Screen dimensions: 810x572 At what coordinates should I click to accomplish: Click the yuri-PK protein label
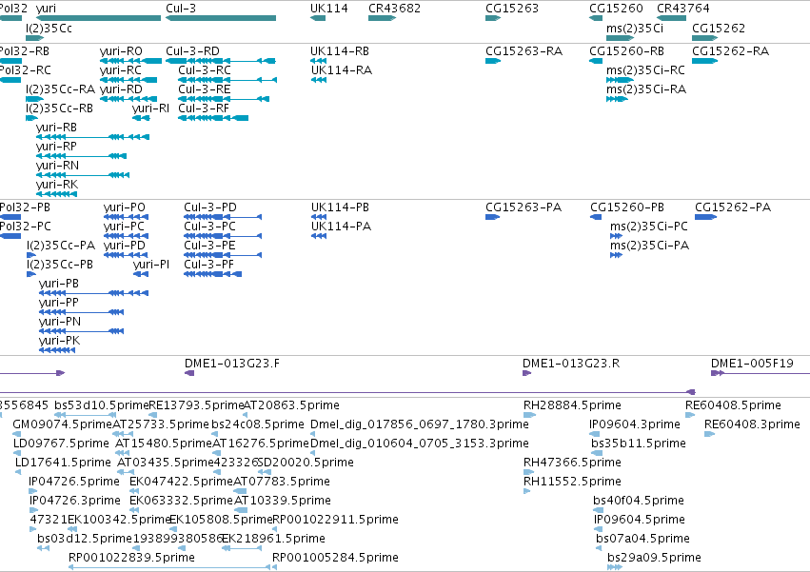[59, 341]
